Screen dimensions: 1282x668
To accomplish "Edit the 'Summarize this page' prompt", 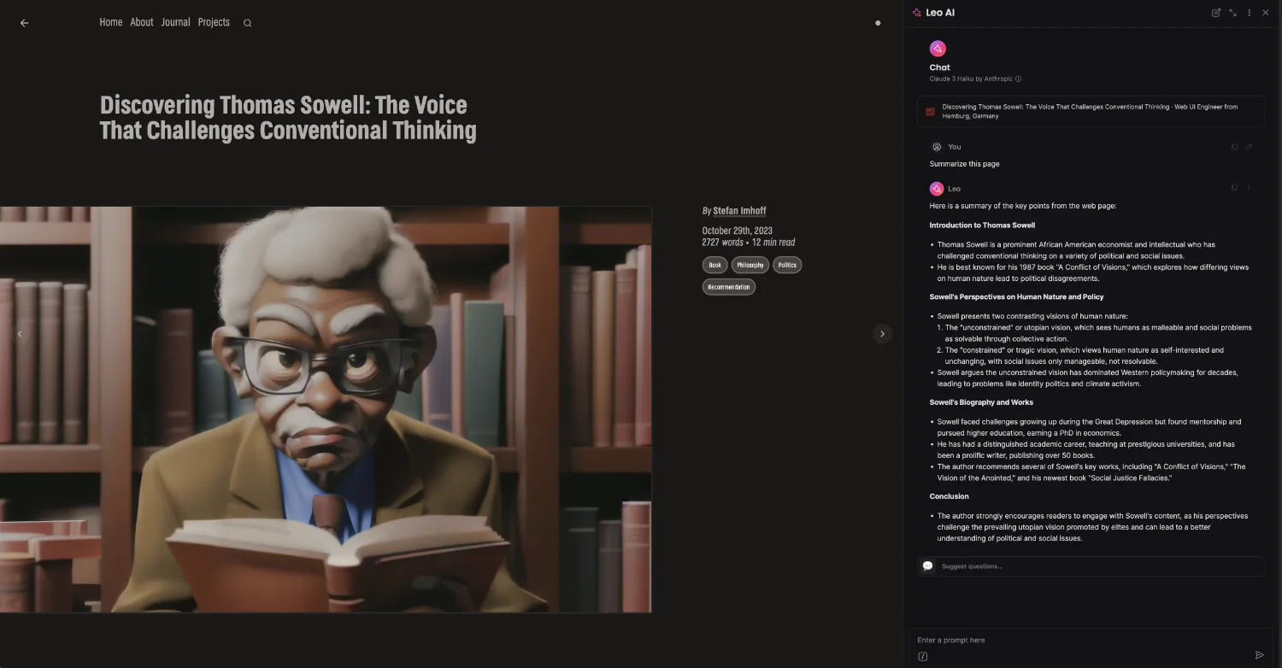I will pos(1249,147).
